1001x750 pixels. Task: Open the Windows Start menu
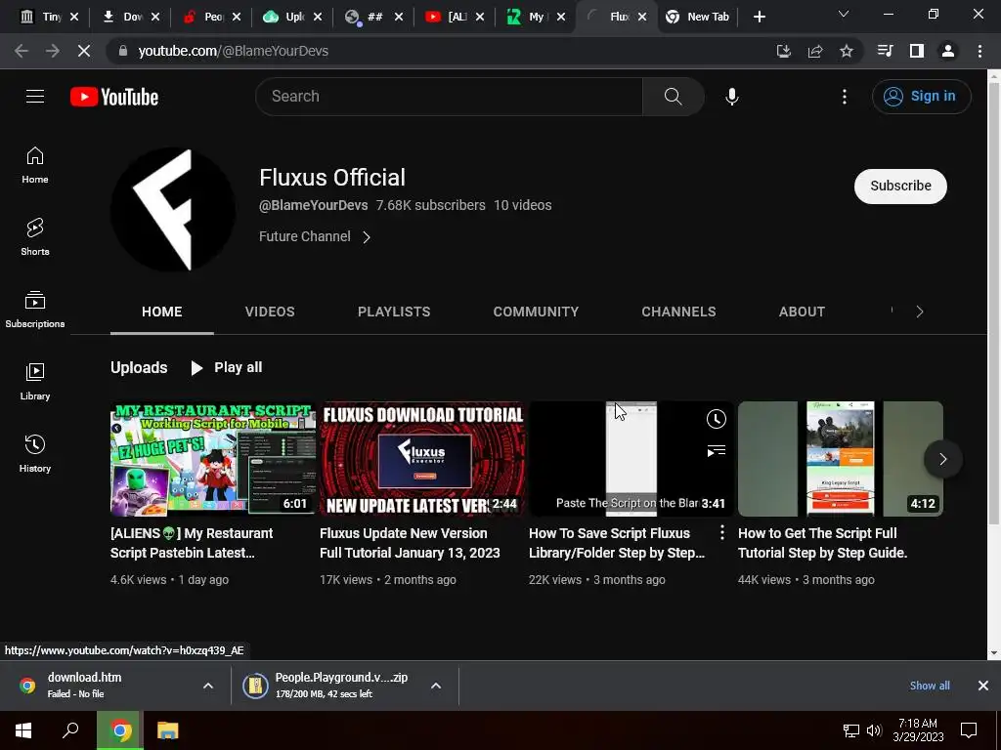point(23,730)
